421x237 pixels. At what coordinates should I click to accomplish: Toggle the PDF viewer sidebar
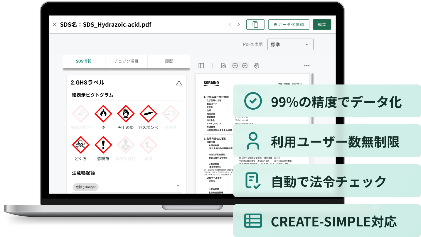click(x=201, y=66)
